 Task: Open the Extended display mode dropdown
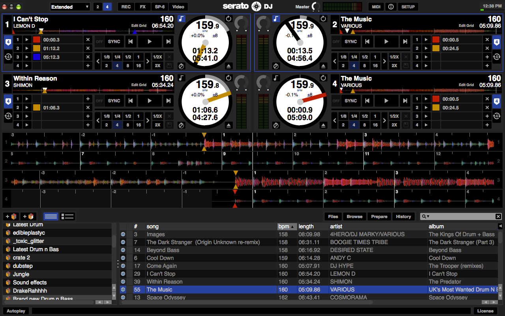tap(70, 7)
